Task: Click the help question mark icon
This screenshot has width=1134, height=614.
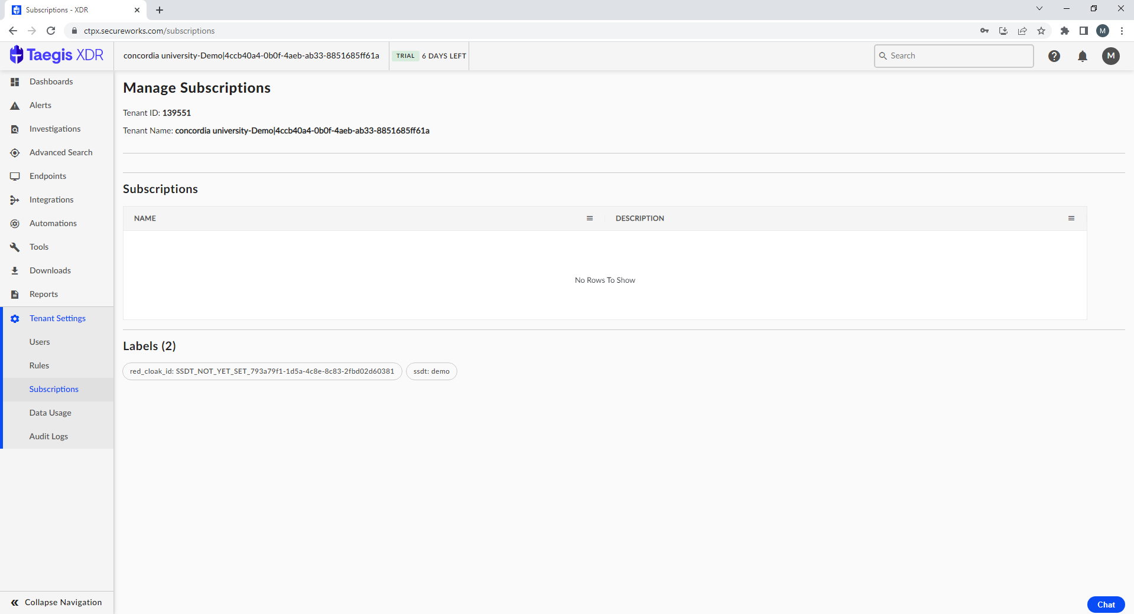Action: point(1054,56)
